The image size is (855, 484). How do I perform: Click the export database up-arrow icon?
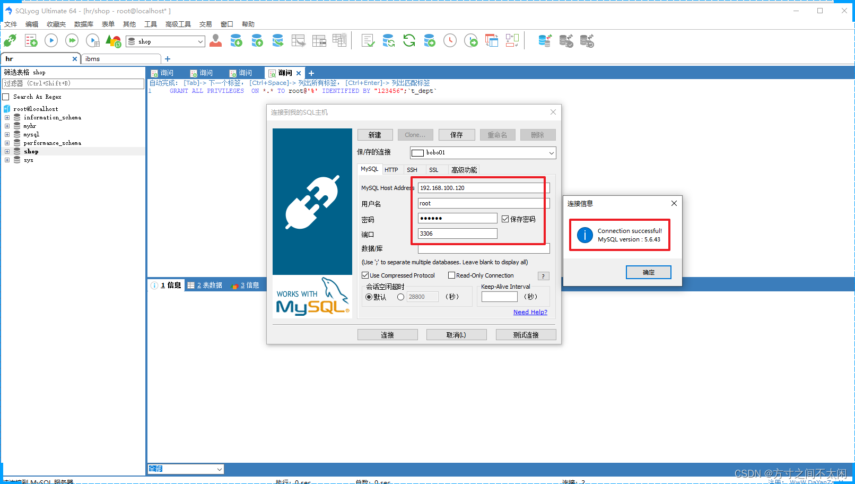(257, 41)
